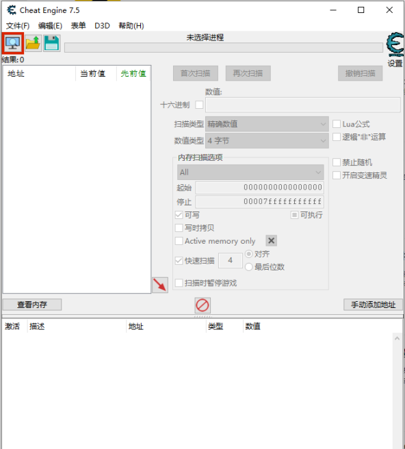The height and width of the screenshot is (449, 405).
Task: Click the 当前值 column header
Action: 96,74
